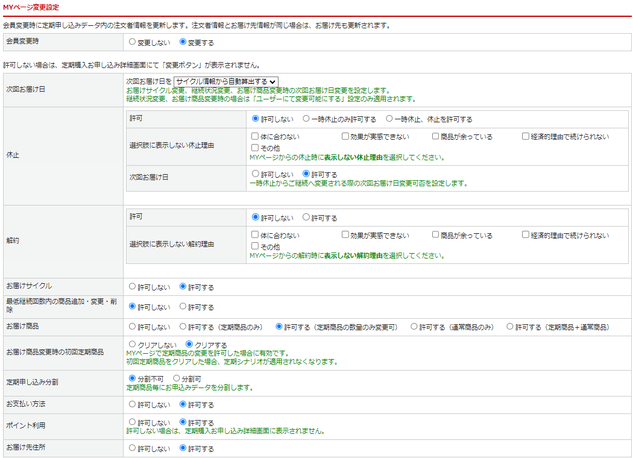Screen dimensions: 633x458
Task: Tick 経済的理由で続けられない under 解約理由
Action: click(526, 235)
